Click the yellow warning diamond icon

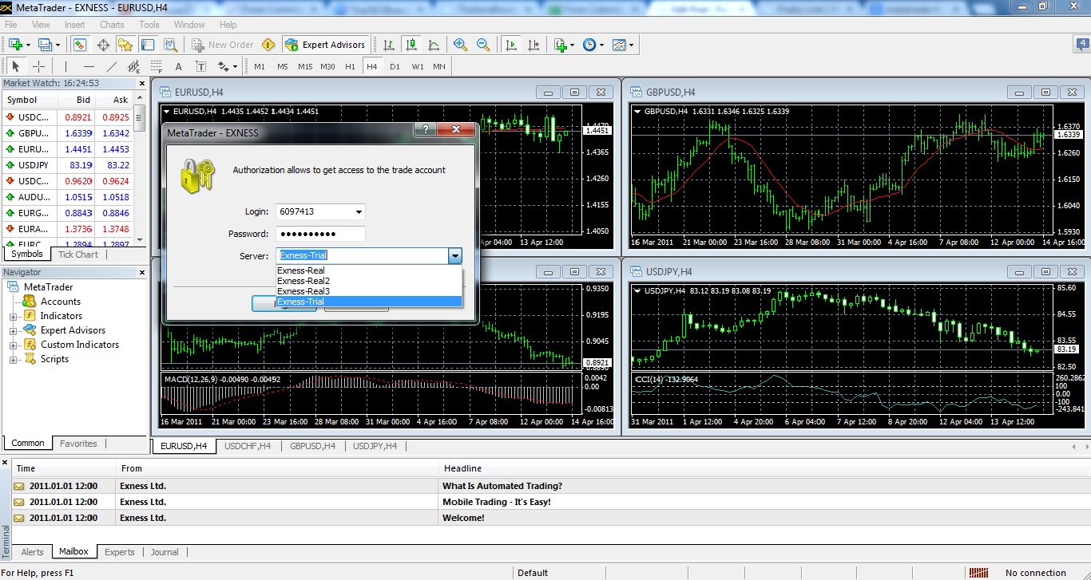click(x=268, y=45)
